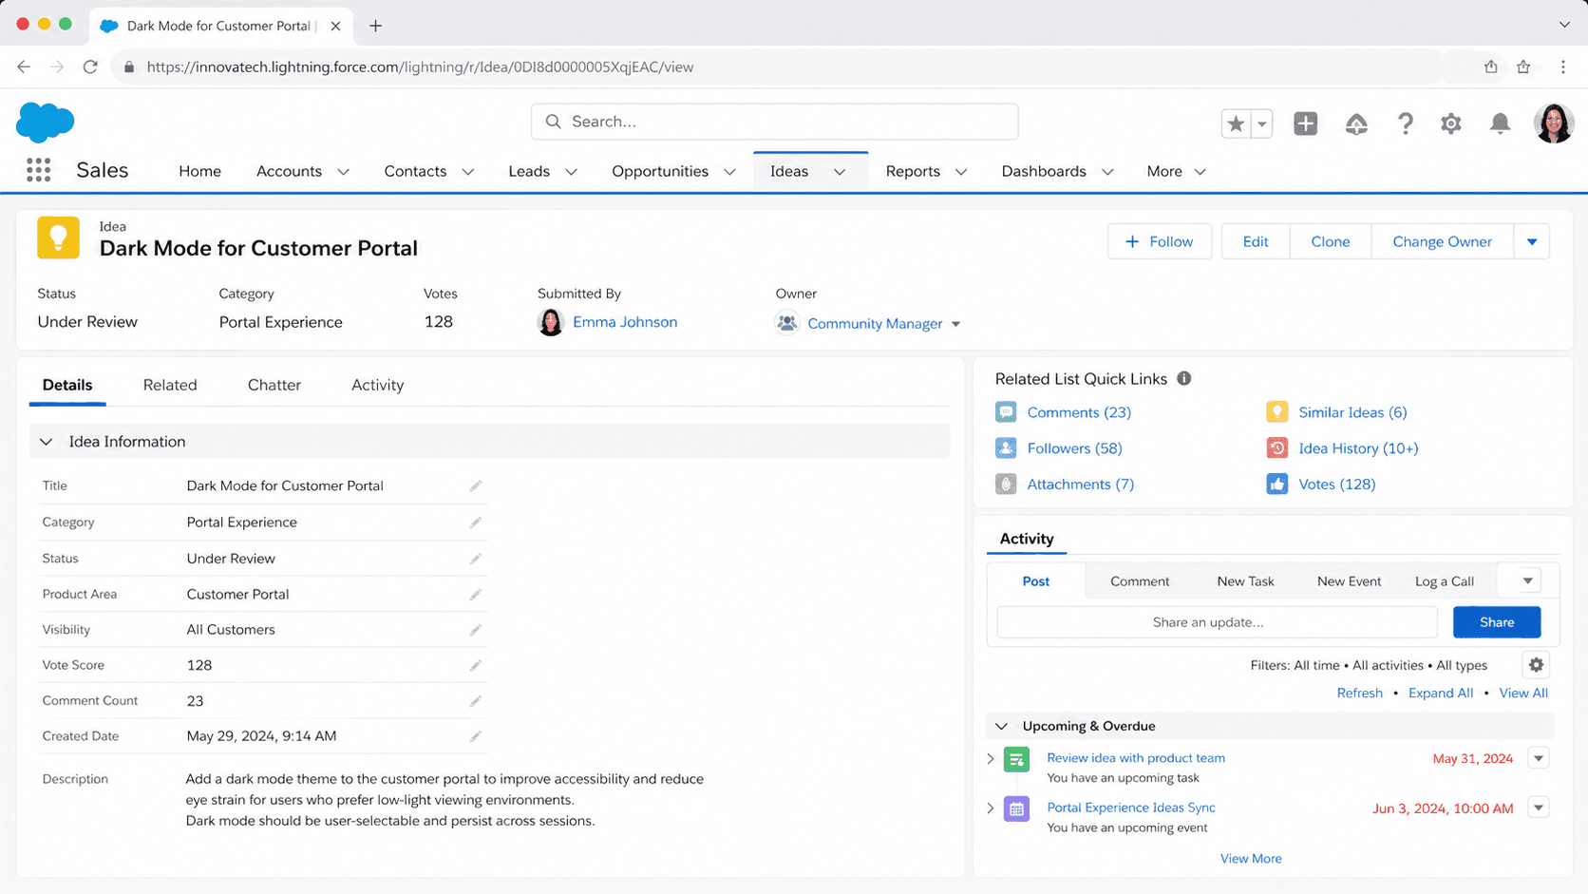This screenshot has height=894, width=1588.
Task: Click the Votes thumbs-up icon
Action: click(1277, 485)
